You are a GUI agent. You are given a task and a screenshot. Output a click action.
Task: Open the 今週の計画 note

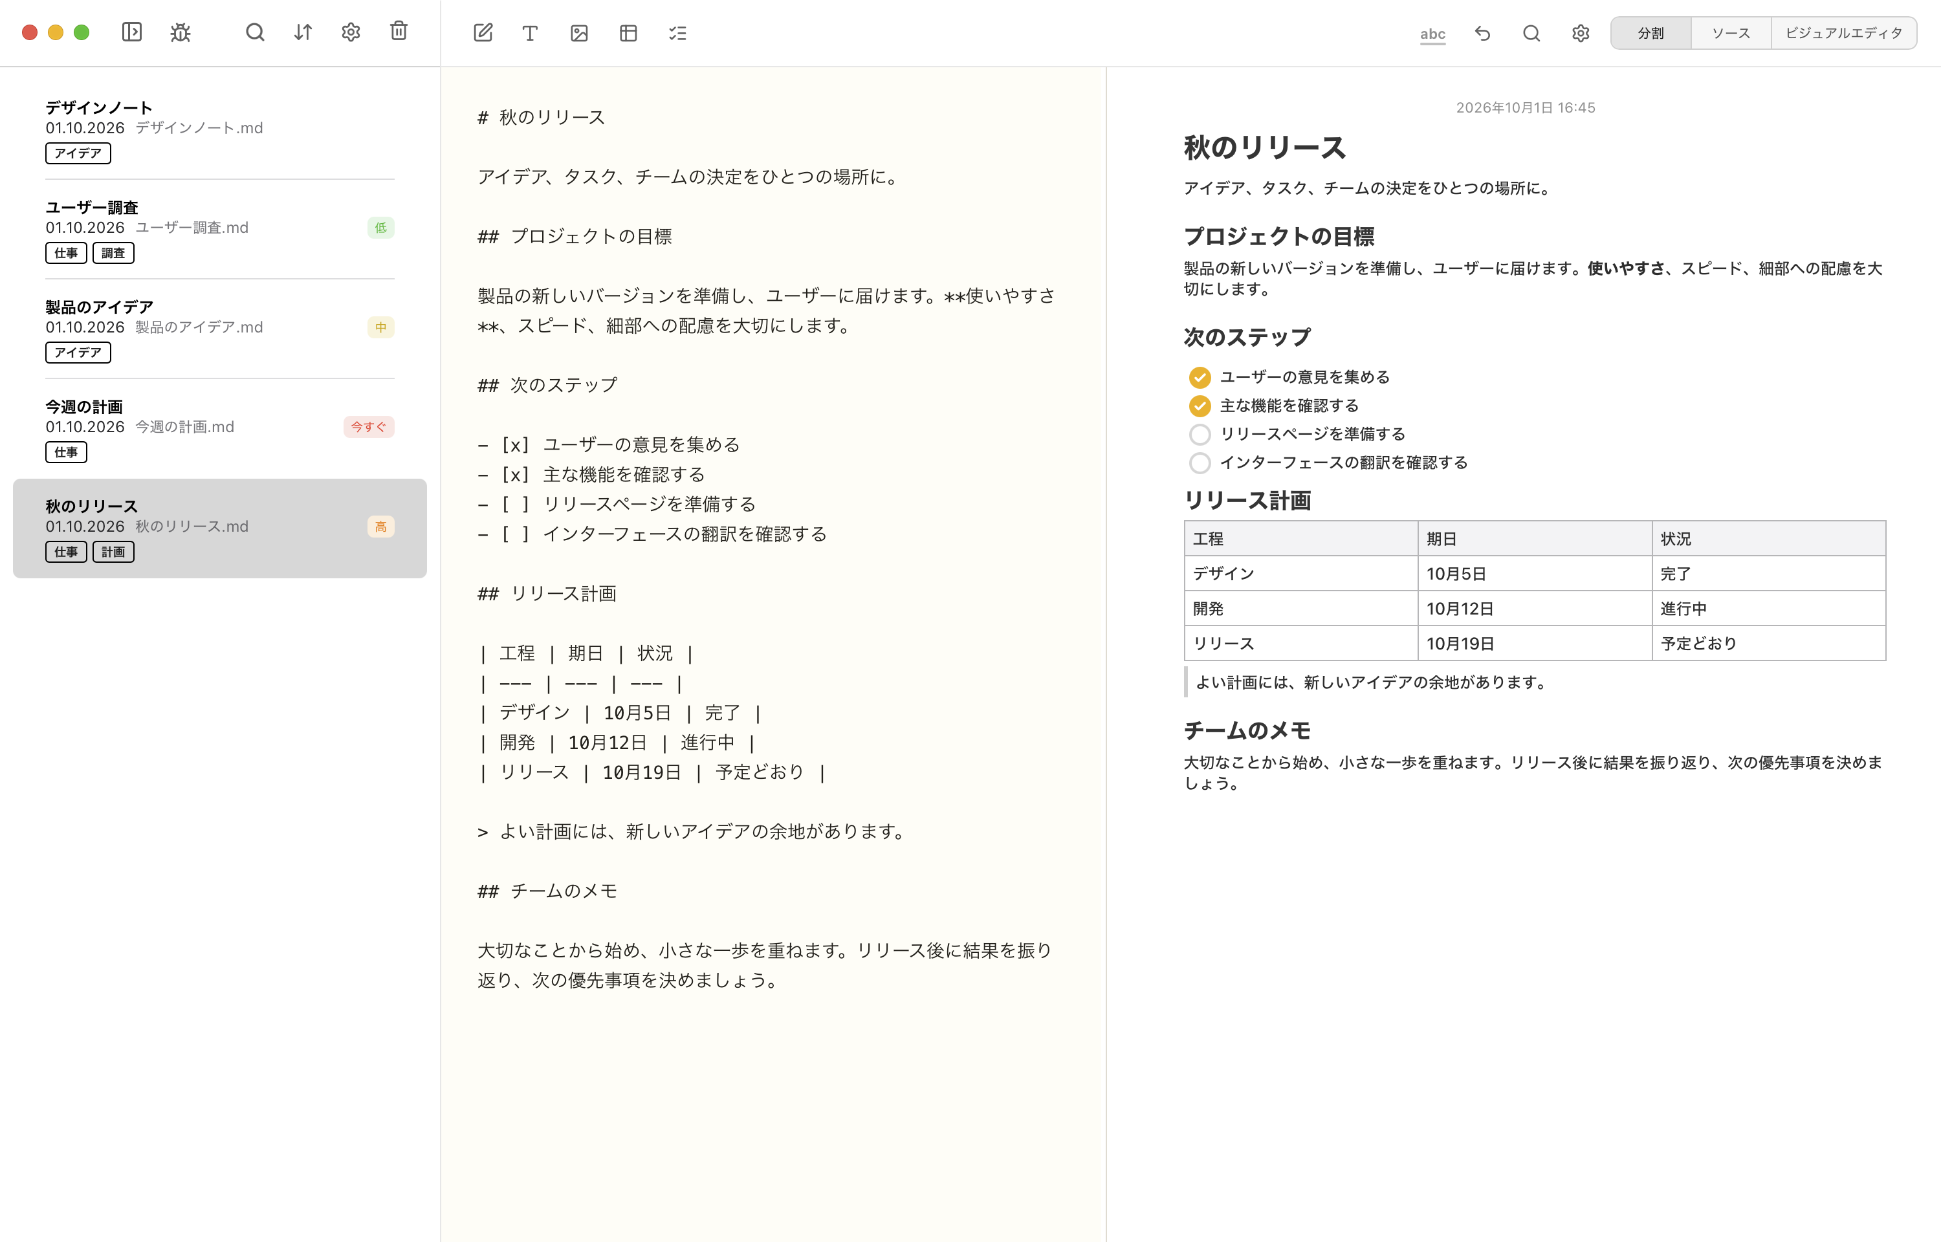219,429
